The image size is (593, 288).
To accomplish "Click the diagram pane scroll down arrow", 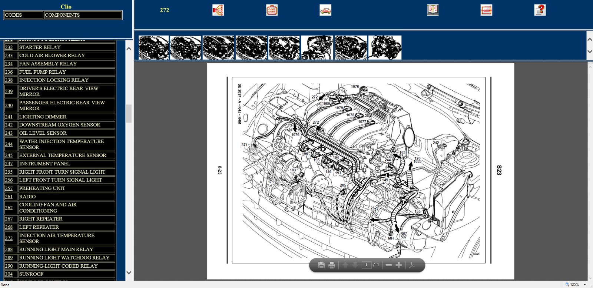I will [590, 278].
